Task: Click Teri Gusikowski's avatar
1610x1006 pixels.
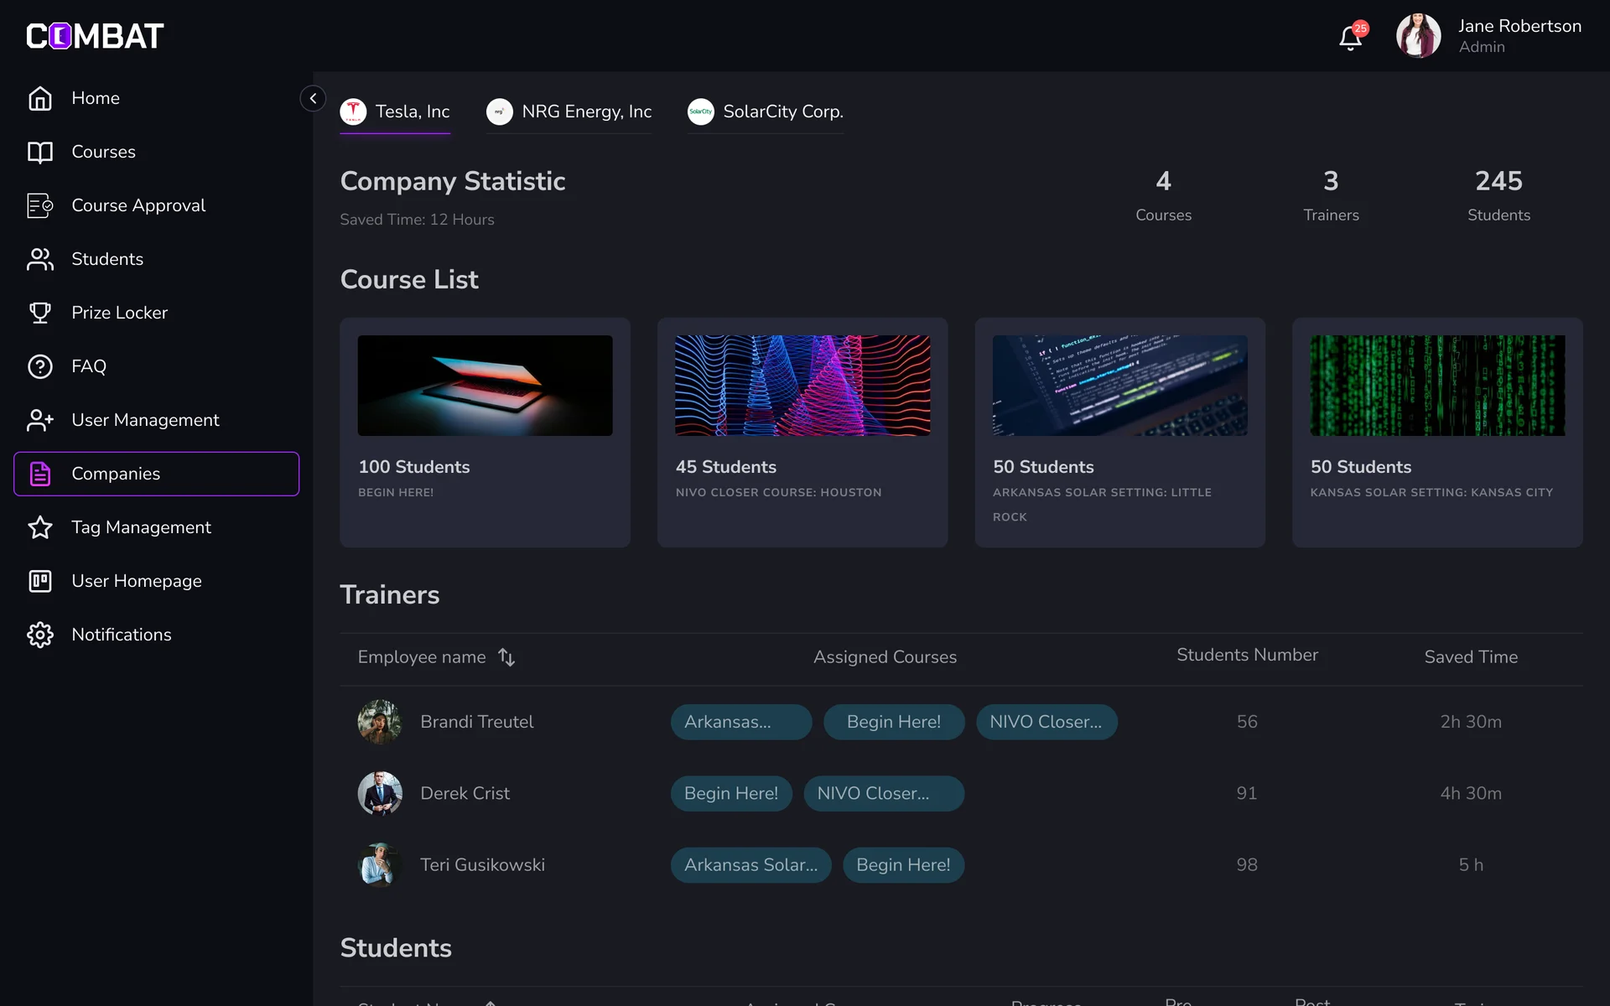Action: [380, 864]
